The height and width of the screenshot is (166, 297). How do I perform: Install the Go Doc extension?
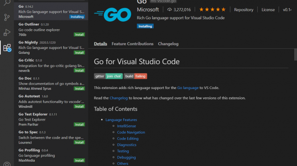point(79,89)
